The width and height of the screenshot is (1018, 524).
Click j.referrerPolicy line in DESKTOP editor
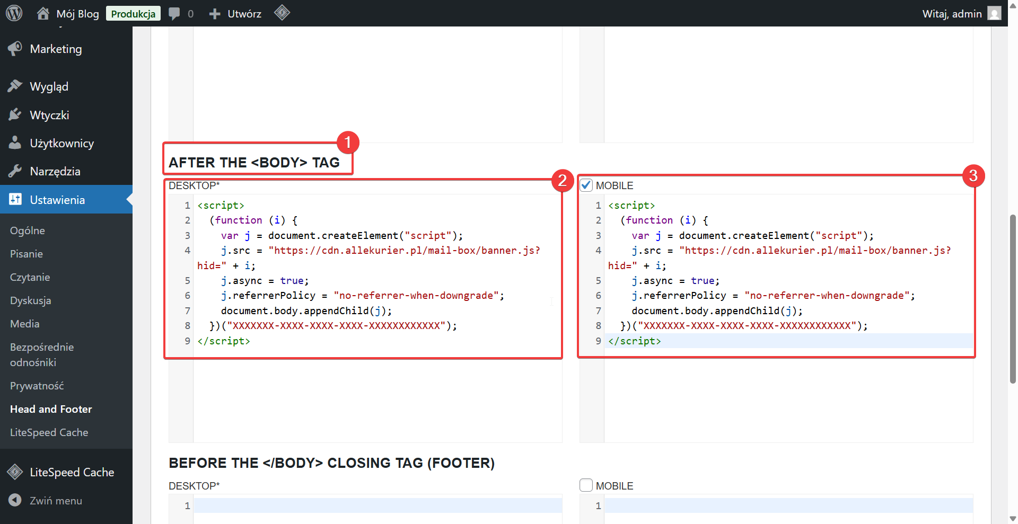click(363, 295)
